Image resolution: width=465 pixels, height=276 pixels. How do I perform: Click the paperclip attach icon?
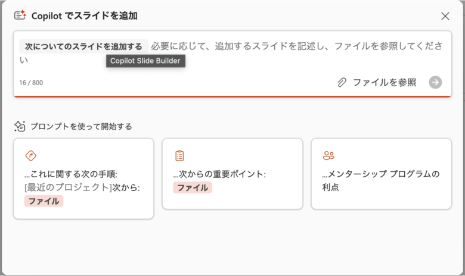pos(342,83)
